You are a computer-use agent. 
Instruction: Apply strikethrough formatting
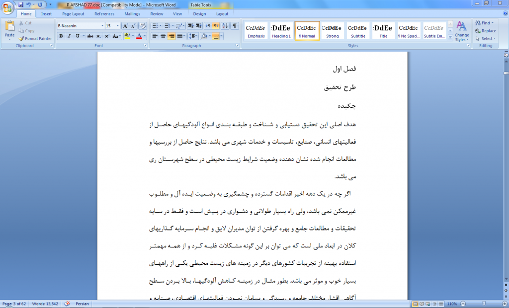[90, 36]
